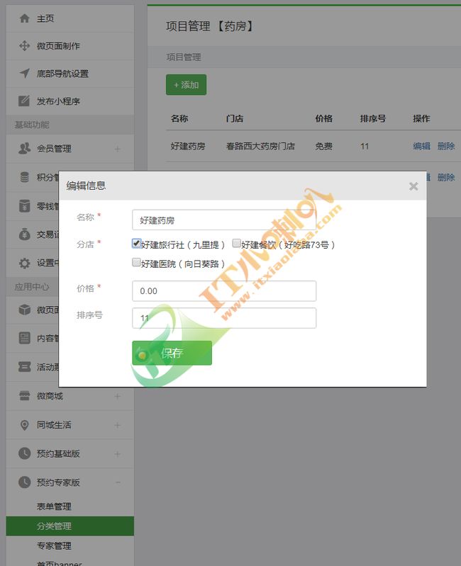Screen dimensions: 461x566
Task: Click the home icon beside 主页
Action: [25, 18]
